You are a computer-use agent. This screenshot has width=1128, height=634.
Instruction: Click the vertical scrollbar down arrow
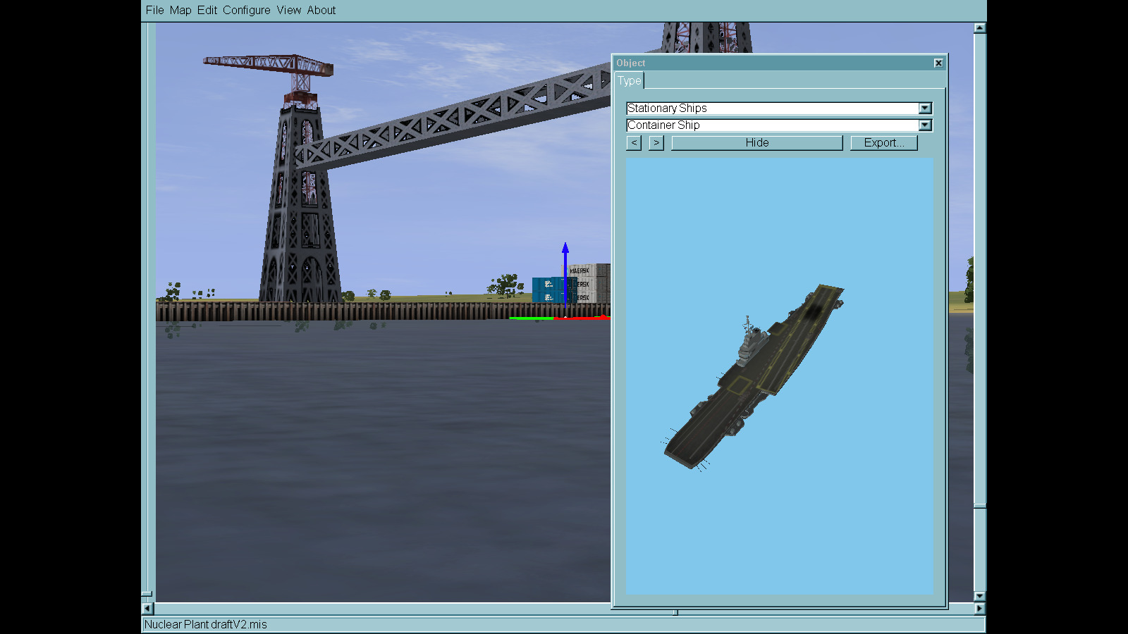coord(979,596)
